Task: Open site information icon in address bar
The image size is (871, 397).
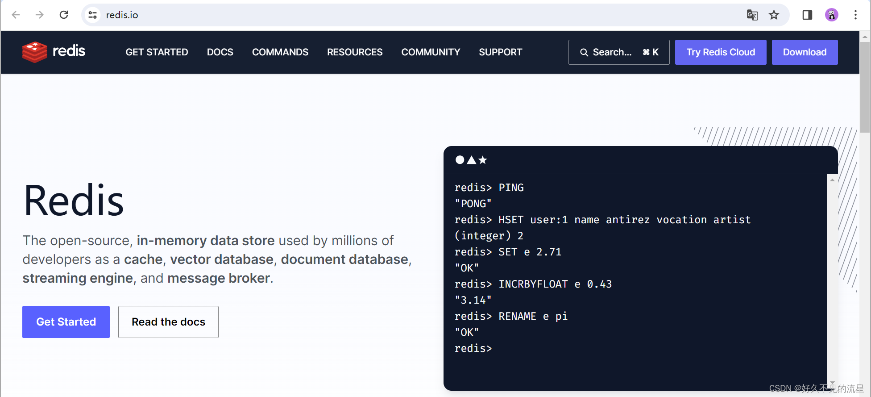Action: pyautogui.click(x=93, y=15)
